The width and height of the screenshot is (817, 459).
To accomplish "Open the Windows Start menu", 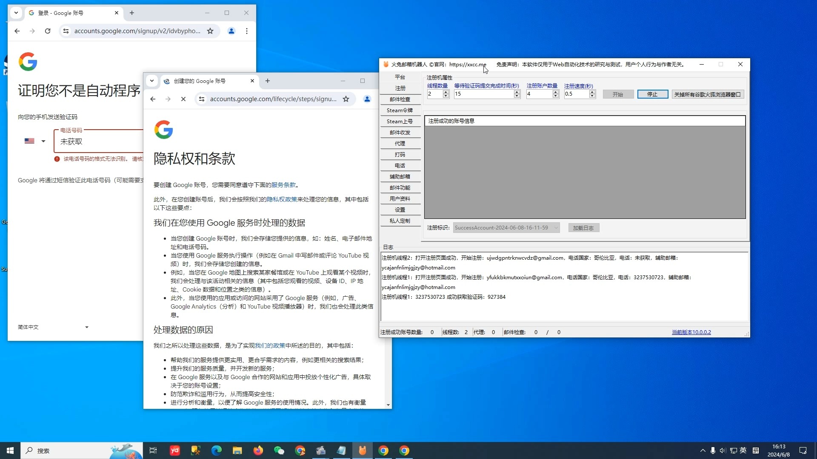I will [x=10, y=450].
